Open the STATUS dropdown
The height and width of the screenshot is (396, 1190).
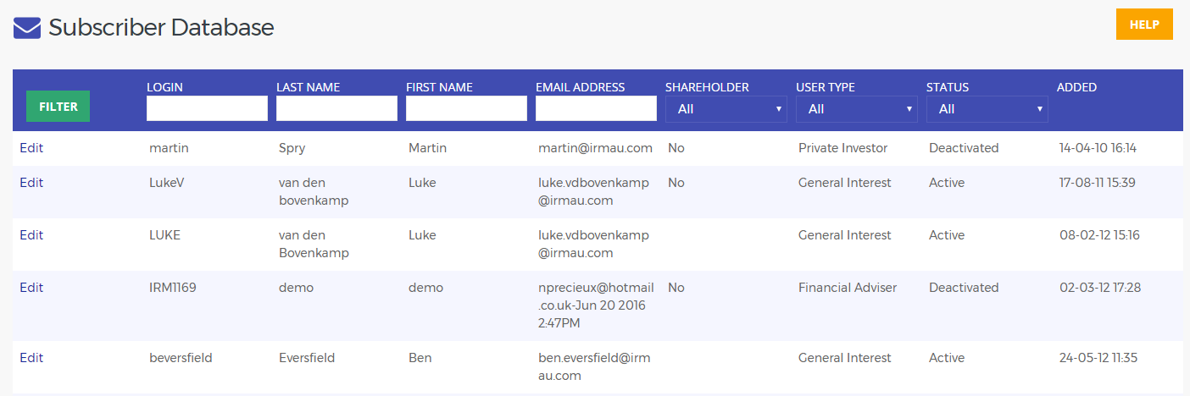pyautogui.click(x=987, y=109)
